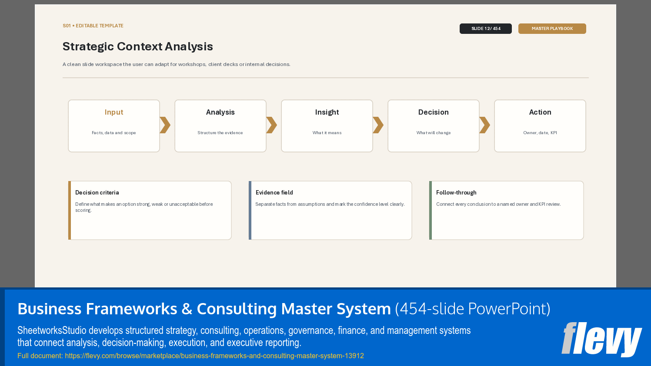This screenshot has height=366, width=651.
Task: Click chevron arrow between Insight and Decision
Action: point(378,125)
